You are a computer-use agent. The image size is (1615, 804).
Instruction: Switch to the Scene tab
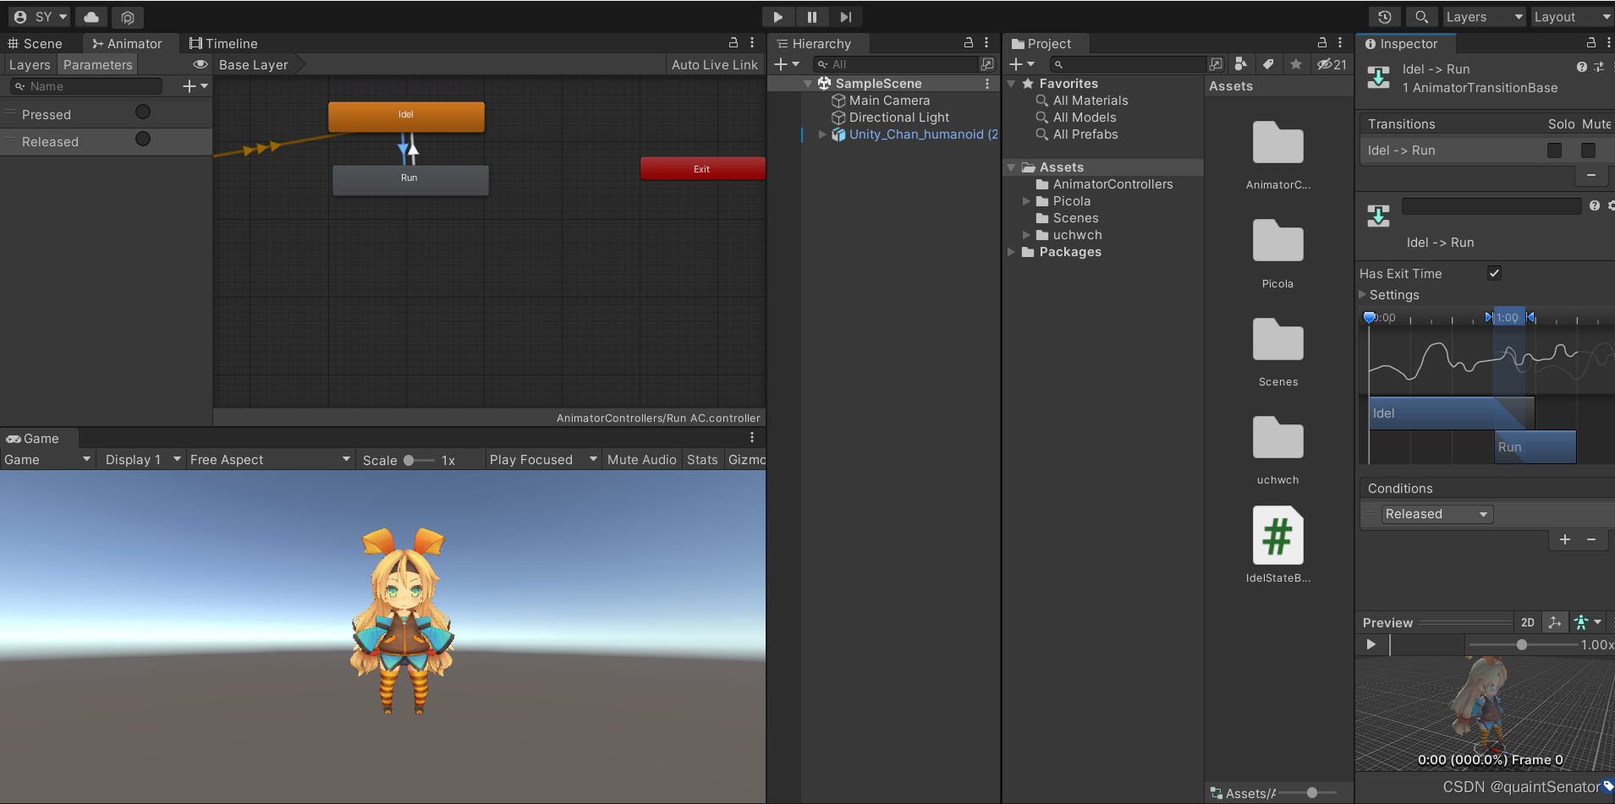click(36, 44)
